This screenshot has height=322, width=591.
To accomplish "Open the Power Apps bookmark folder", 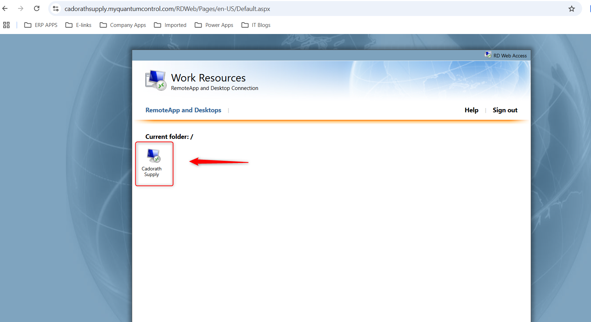I will [214, 25].
